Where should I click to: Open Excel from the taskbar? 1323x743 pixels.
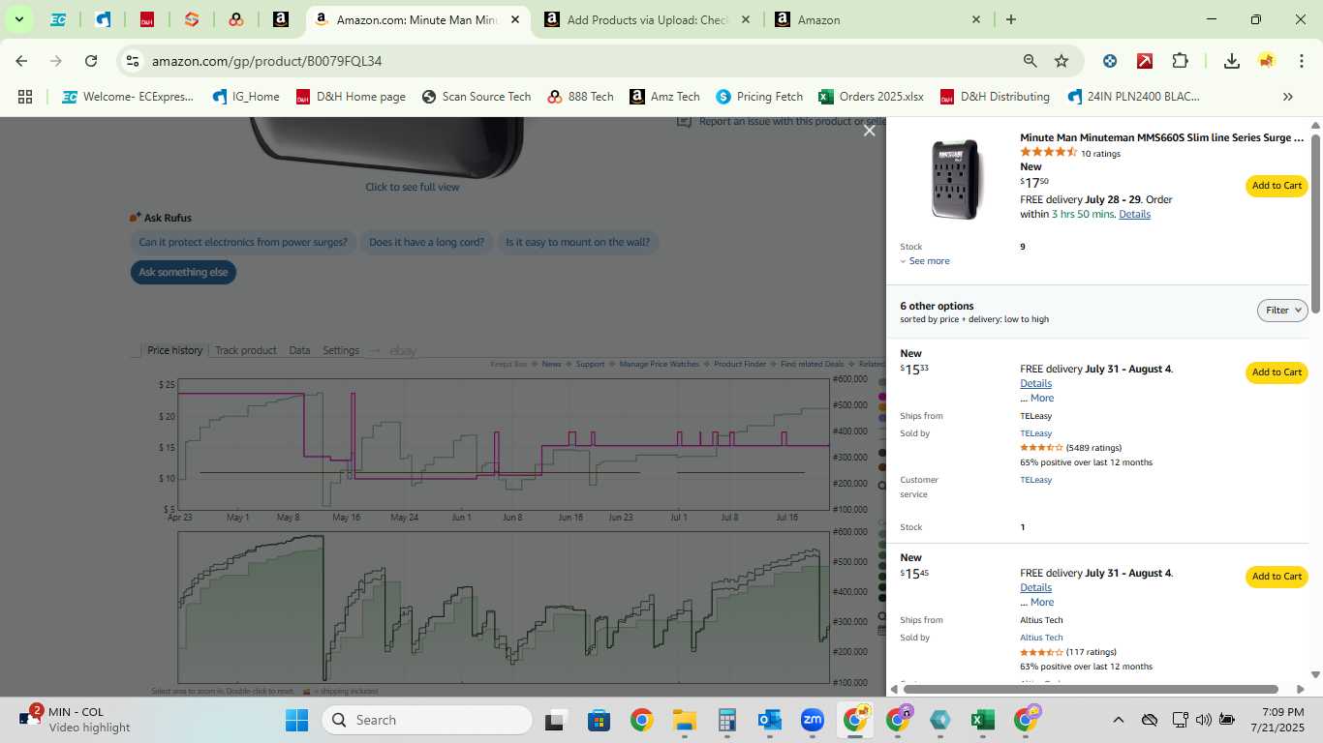[982, 720]
